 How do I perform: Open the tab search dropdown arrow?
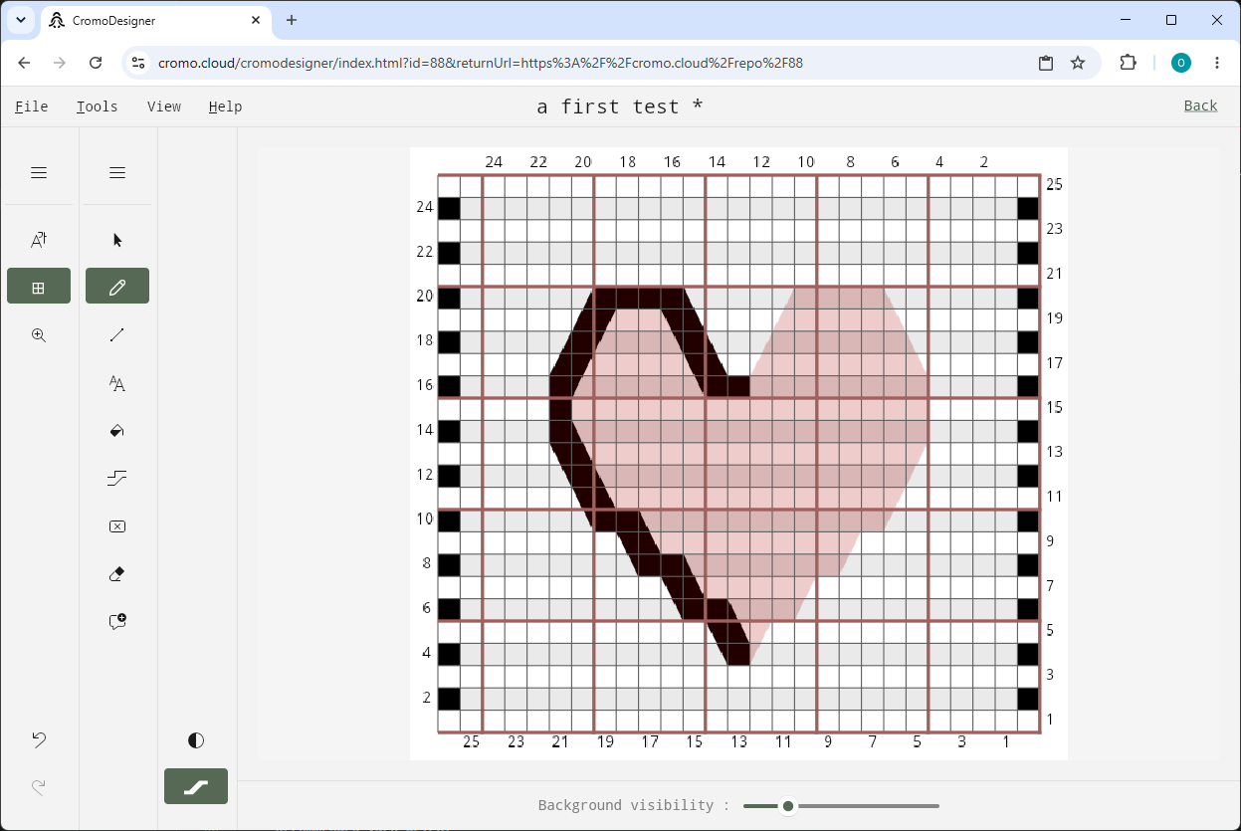click(21, 20)
